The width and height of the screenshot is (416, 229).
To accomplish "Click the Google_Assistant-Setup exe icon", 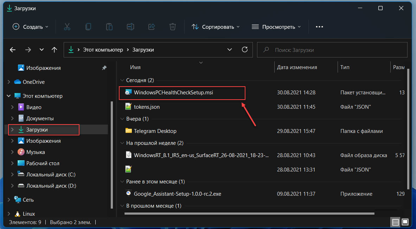I will click(x=128, y=193).
